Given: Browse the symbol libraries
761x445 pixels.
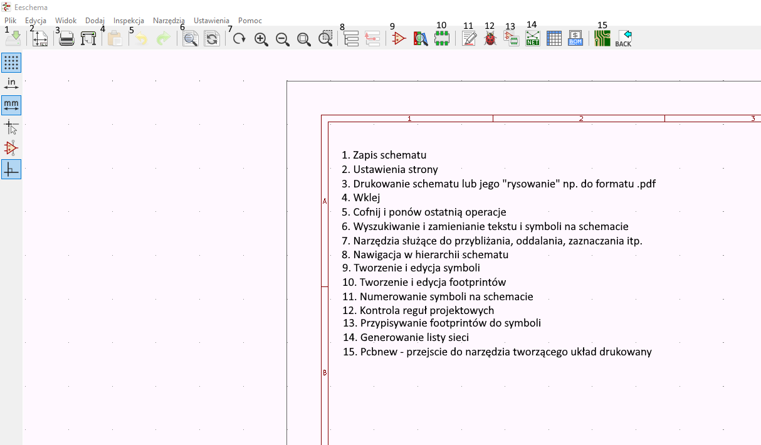Looking at the screenshot, I should [x=421, y=39].
